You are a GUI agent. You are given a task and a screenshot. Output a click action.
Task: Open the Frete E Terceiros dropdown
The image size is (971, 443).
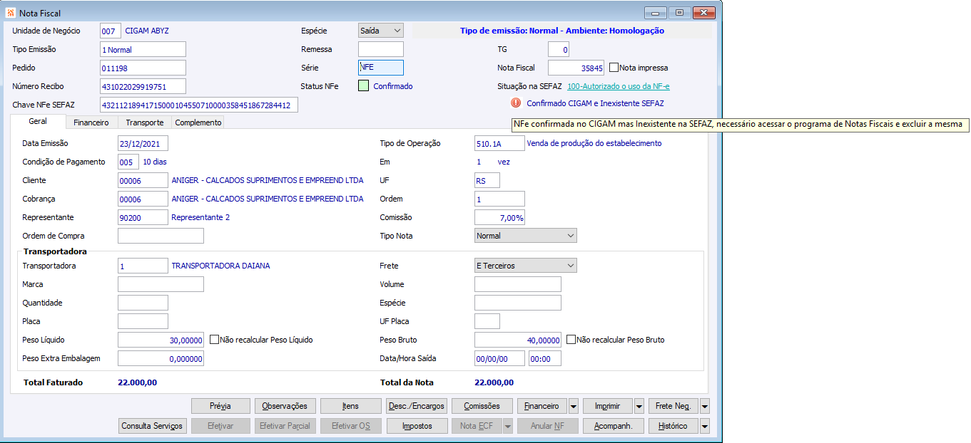pos(525,266)
